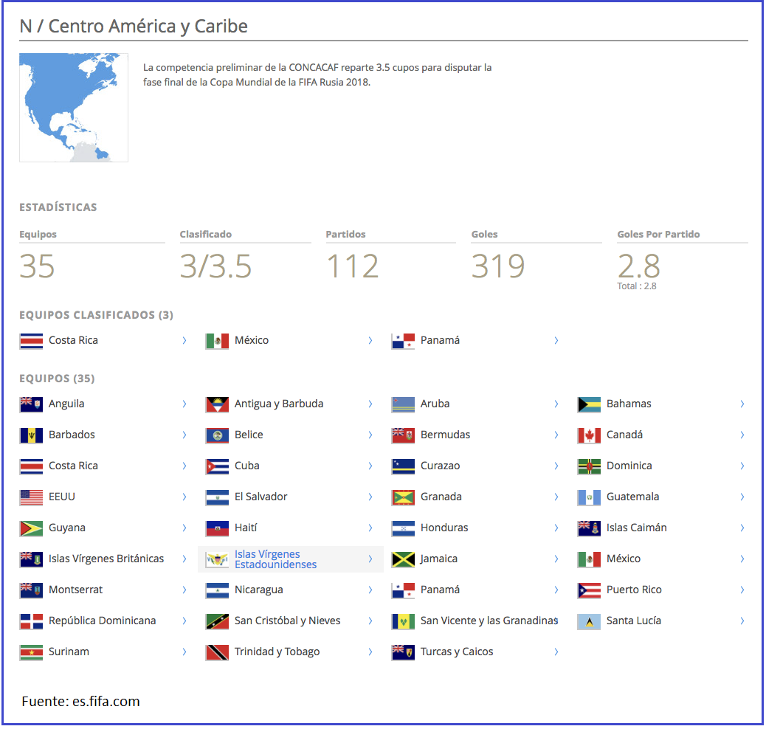
Task: Select the 'EQUIPOS CLASIFICADOS (3)' heading
Action: [96, 315]
